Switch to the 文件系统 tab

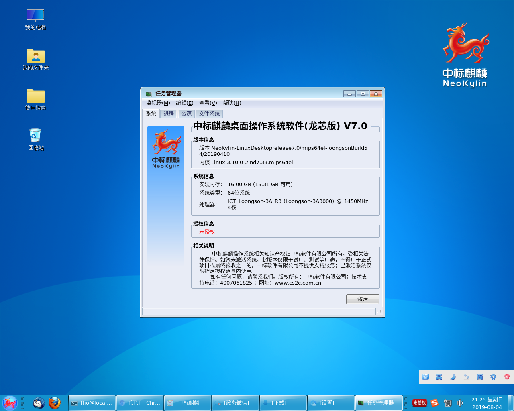tap(209, 114)
